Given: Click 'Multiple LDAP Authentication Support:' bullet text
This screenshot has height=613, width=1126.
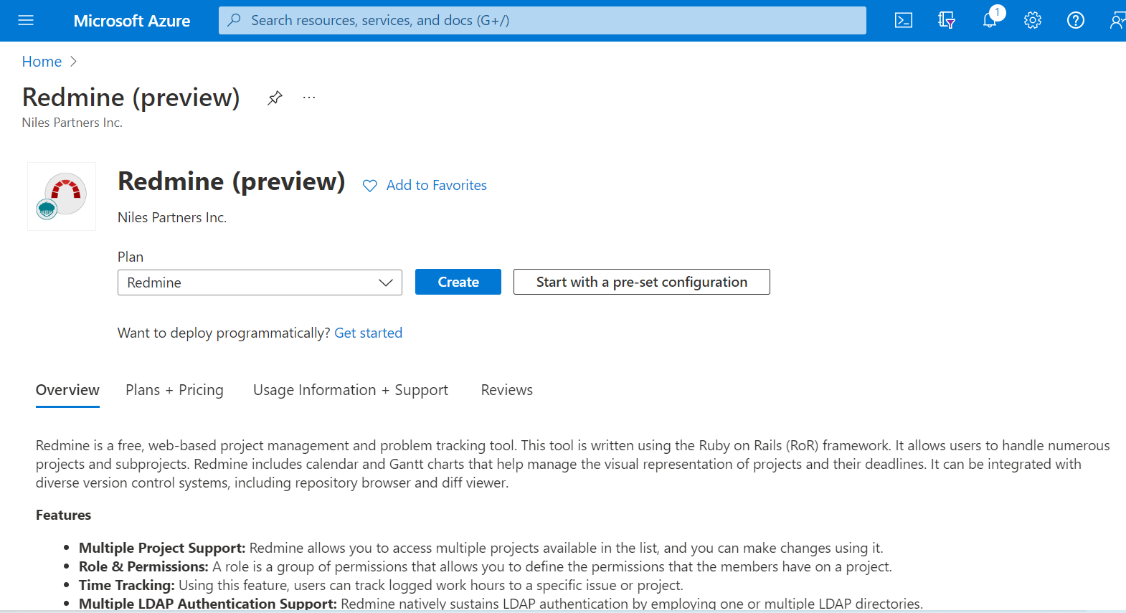Looking at the screenshot, I should (x=208, y=604).
